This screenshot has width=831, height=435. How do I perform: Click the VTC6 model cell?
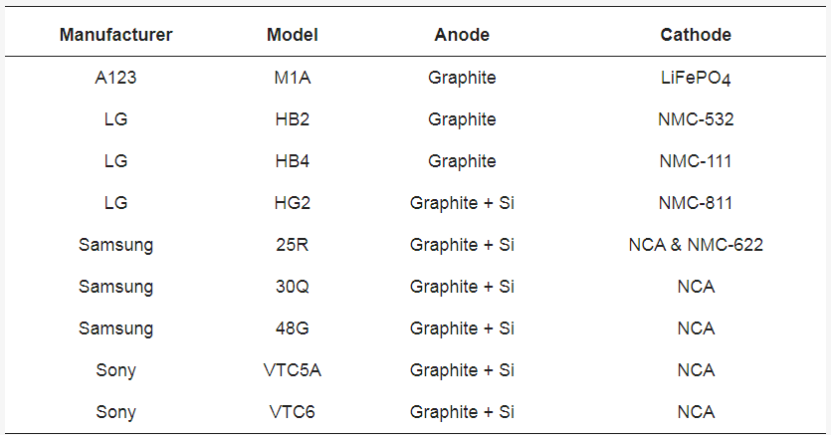pos(292,412)
